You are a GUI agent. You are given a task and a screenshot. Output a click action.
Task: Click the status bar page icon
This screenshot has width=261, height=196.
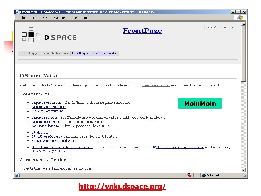tap(17, 175)
